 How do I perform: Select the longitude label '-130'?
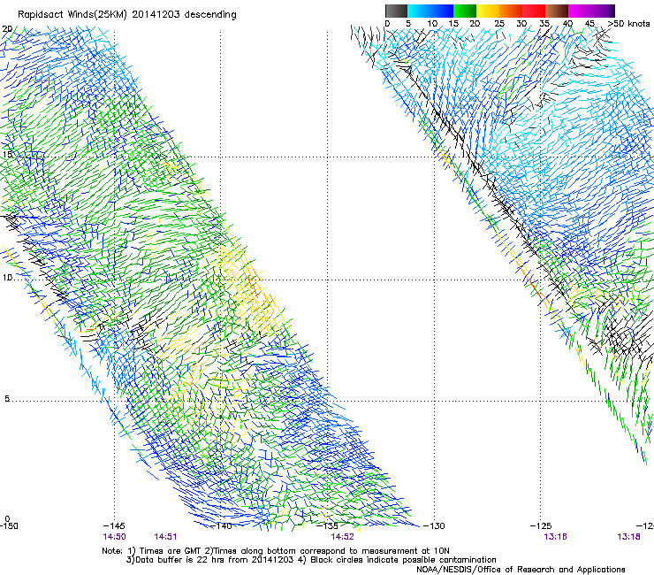[434, 525]
